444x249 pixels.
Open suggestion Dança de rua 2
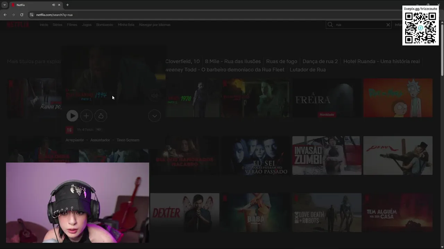320,61
